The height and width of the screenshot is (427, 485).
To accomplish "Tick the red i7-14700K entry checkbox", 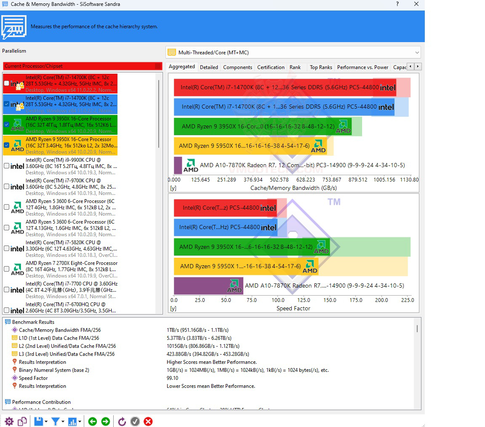I will 6,83.
